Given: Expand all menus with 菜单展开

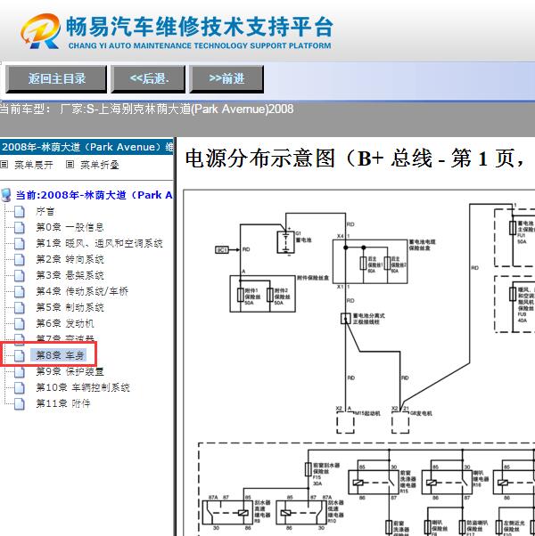Looking at the screenshot, I should pyautogui.click(x=34, y=165).
